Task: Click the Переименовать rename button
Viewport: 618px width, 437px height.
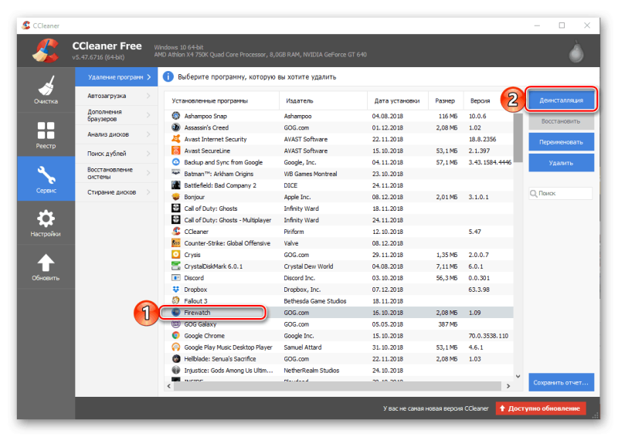Action: click(562, 142)
